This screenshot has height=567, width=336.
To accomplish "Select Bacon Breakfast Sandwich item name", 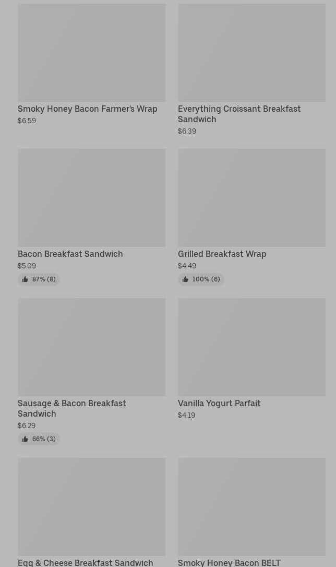I will [70, 254].
